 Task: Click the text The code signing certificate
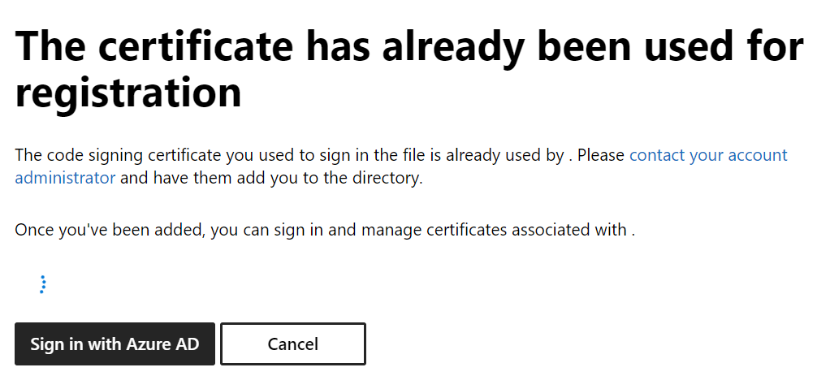(x=118, y=156)
